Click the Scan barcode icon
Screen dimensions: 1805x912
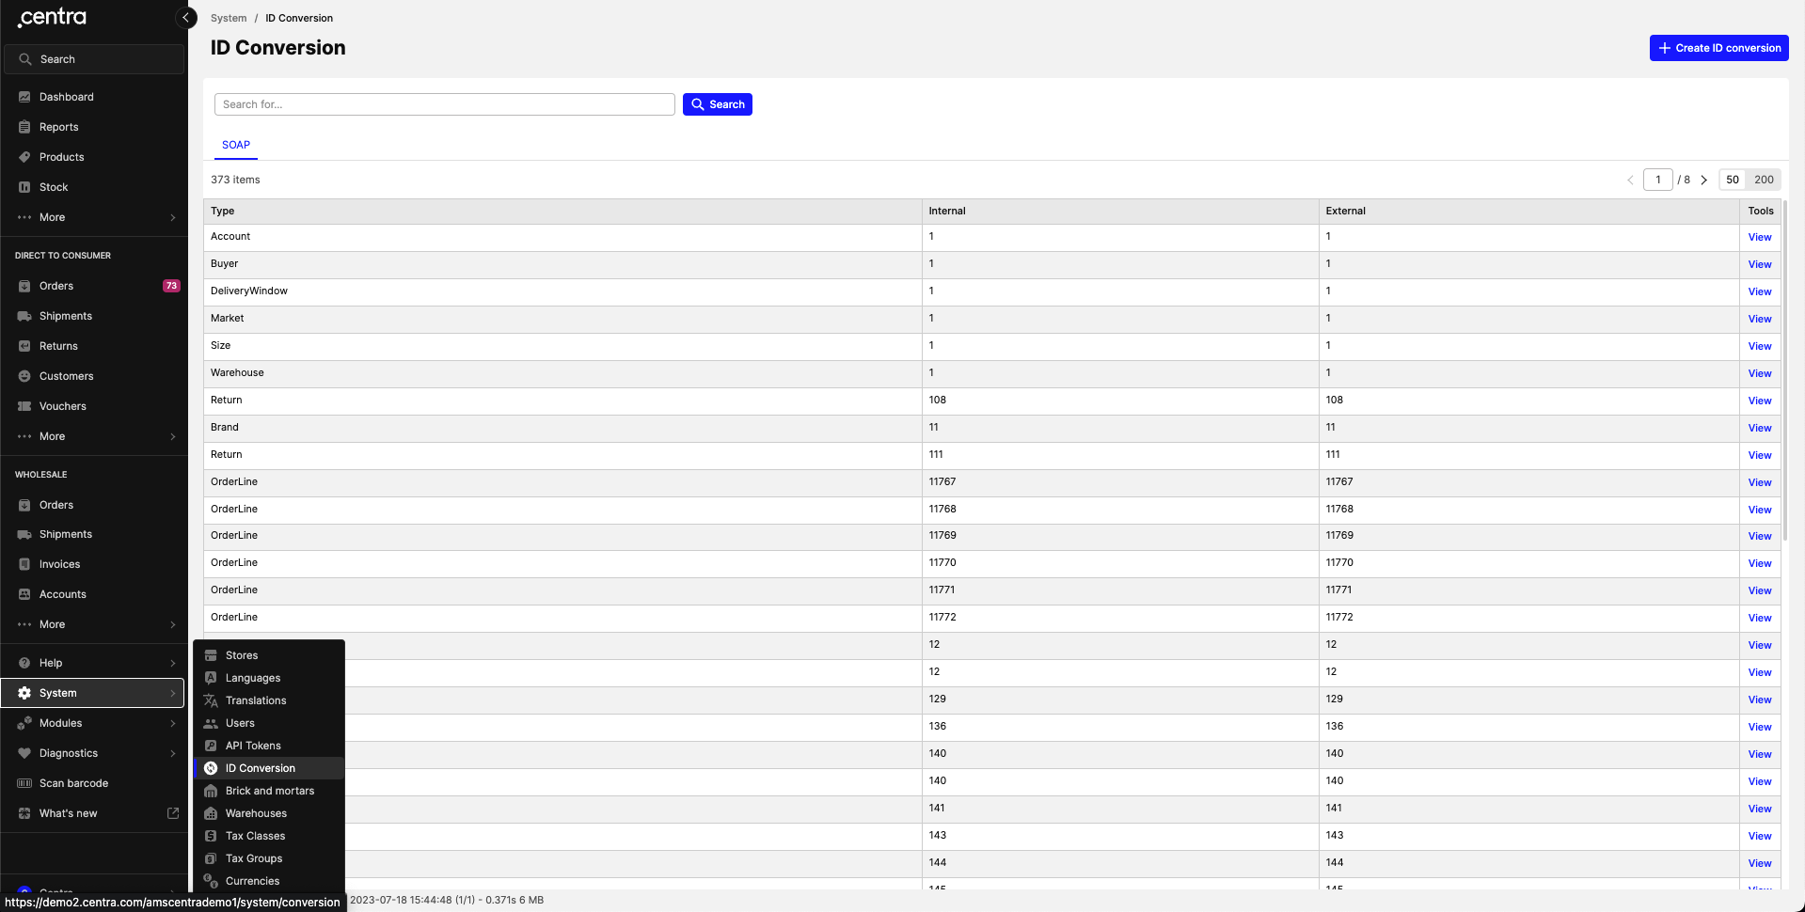[x=24, y=783]
